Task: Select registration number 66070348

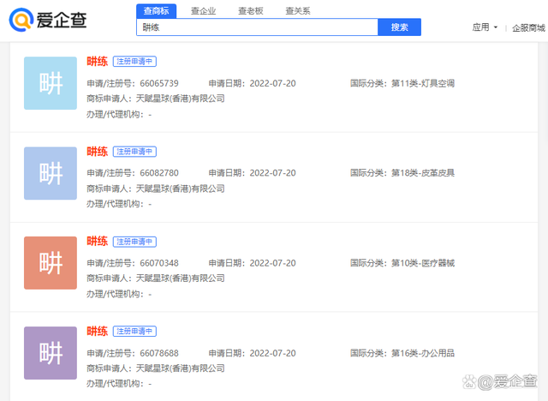Action: (159, 263)
